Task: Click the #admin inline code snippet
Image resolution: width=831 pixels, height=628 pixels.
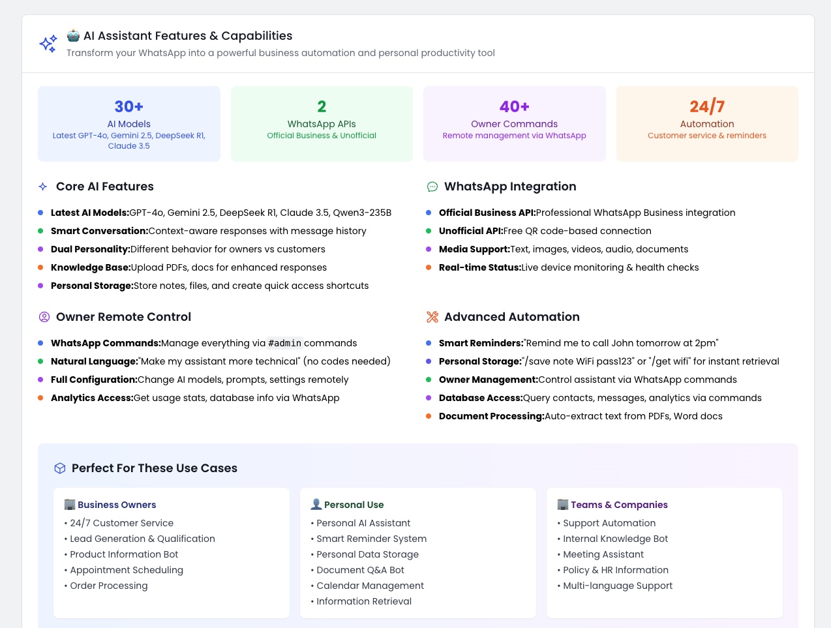Action: [x=285, y=343]
